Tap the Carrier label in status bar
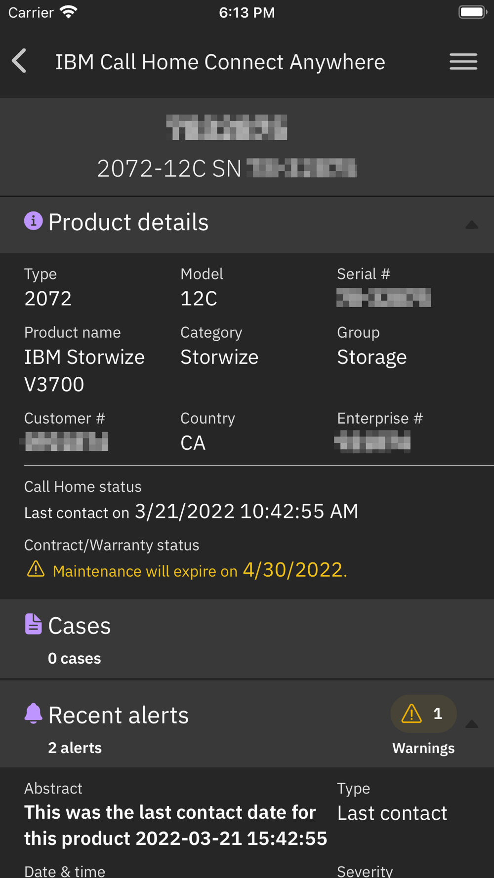 click(31, 12)
